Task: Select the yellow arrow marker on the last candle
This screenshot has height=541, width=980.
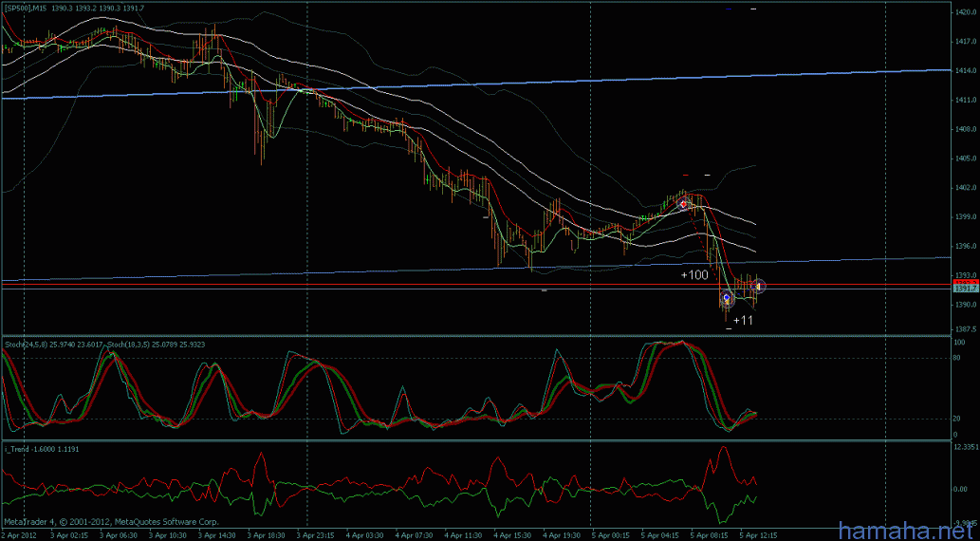Action: click(x=758, y=287)
